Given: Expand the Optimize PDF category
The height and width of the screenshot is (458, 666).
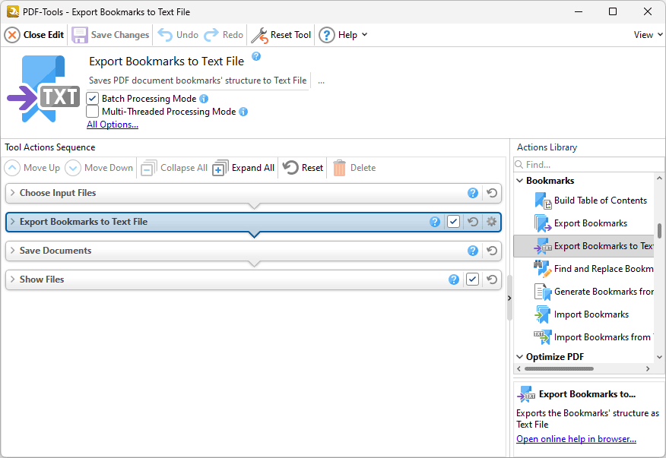Looking at the screenshot, I should (x=519, y=356).
